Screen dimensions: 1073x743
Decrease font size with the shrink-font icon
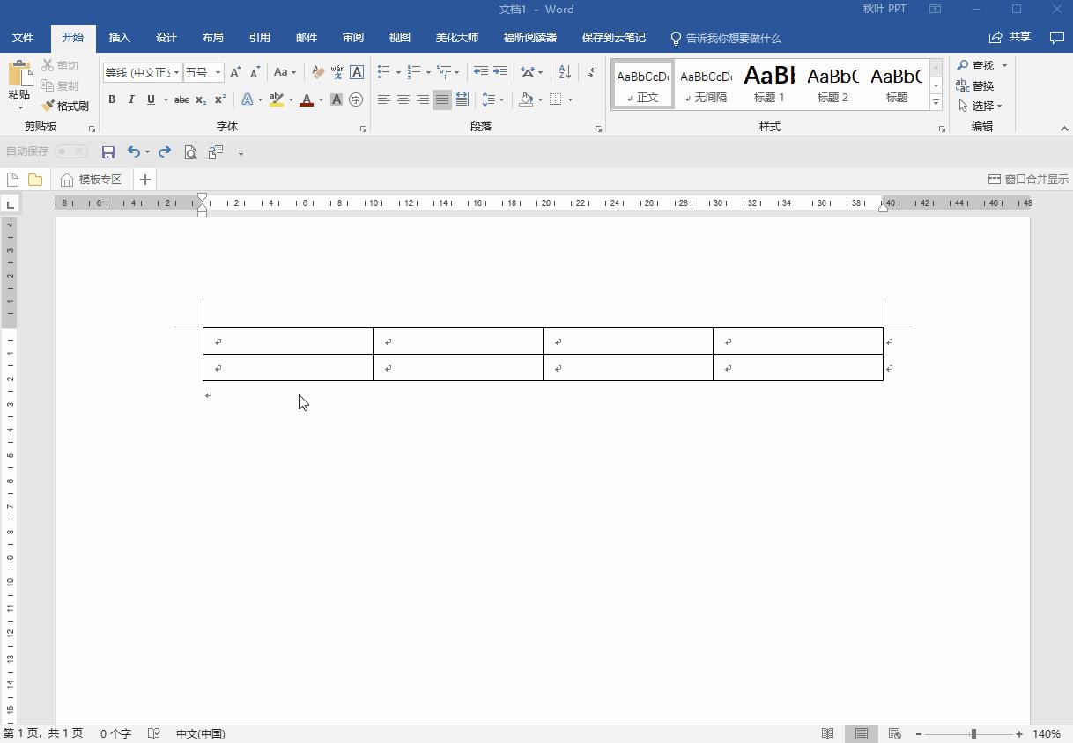[255, 72]
